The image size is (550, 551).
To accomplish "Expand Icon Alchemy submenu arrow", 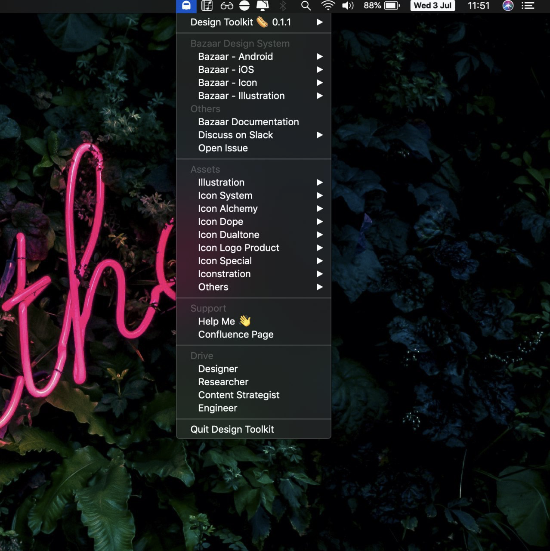I will (320, 209).
